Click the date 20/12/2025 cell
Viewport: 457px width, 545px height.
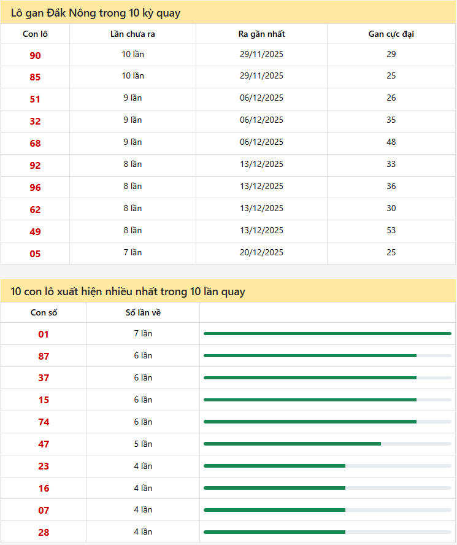point(261,253)
